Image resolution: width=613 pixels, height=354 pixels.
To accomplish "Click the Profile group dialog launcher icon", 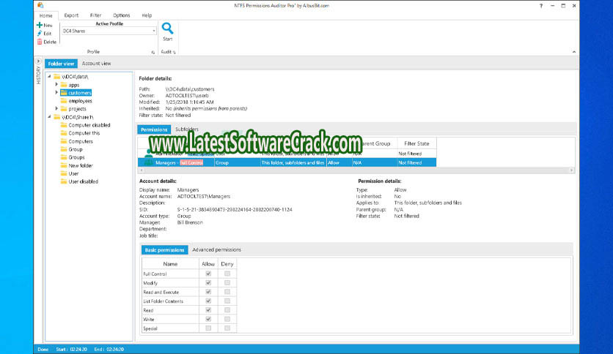I will (x=153, y=52).
